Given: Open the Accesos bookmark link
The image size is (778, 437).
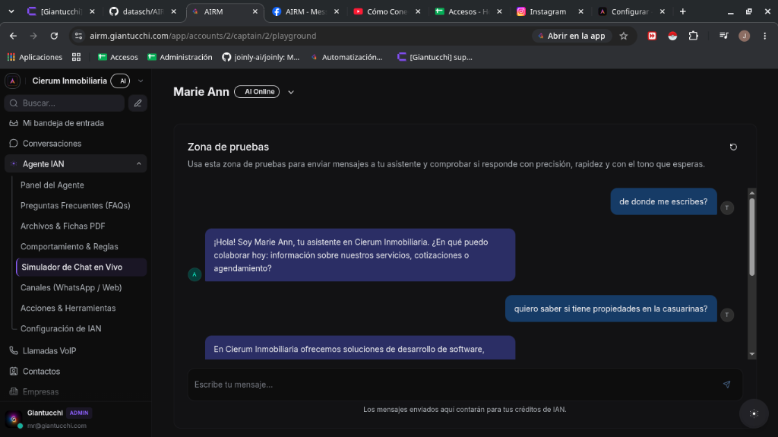Looking at the screenshot, I should click(118, 57).
